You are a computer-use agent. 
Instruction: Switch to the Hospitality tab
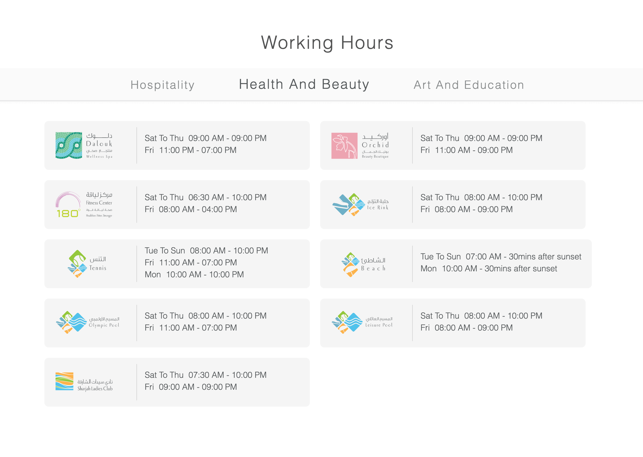(x=162, y=85)
